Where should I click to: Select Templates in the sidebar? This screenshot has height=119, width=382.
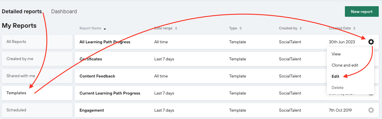[37, 93]
